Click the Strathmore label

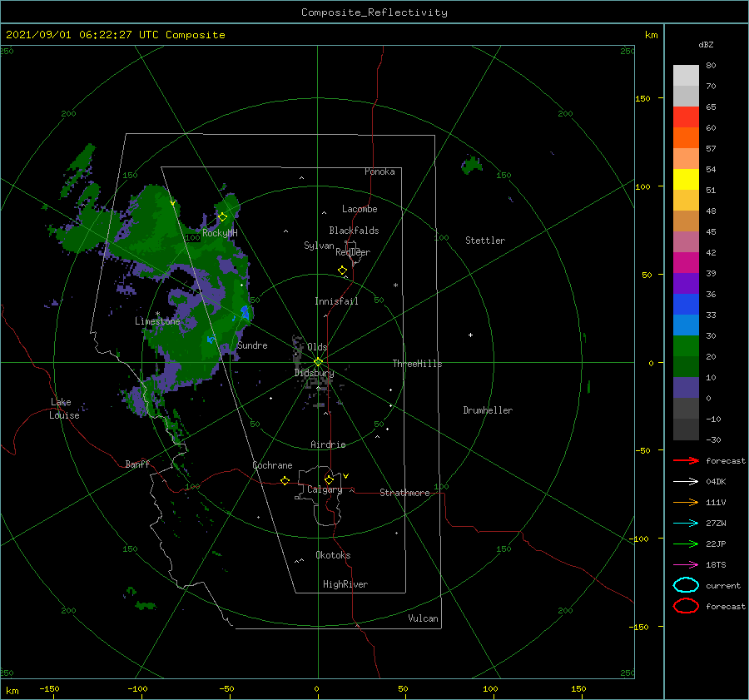[x=404, y=493]
